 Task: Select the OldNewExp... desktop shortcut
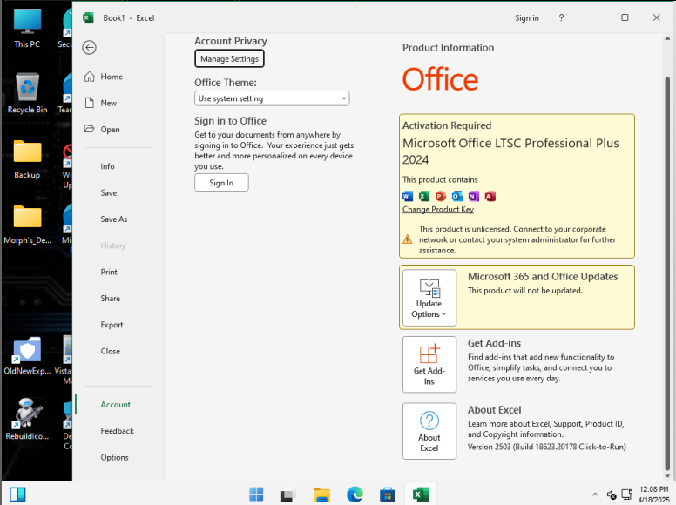click(x=27, y=355)
